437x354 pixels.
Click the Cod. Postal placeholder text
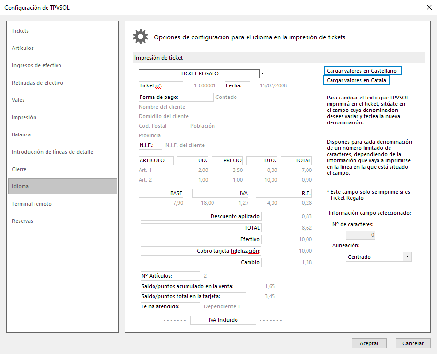click(x=153, y=126)
